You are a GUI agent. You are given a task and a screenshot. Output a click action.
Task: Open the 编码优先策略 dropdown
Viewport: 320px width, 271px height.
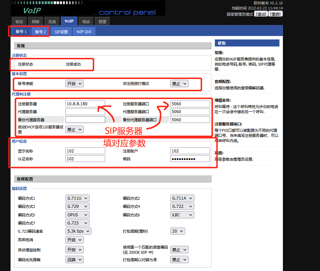click(x=74, y=259)
